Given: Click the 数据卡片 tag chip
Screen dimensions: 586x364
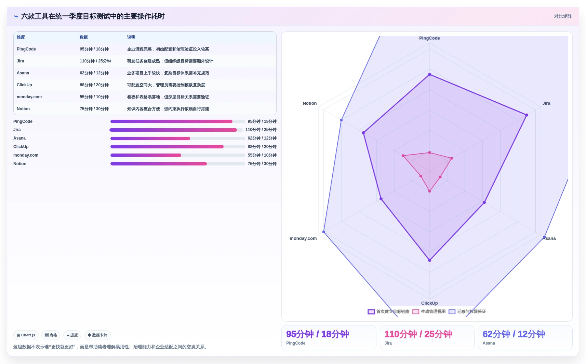Looking at the screenshot, I should 97,335.
